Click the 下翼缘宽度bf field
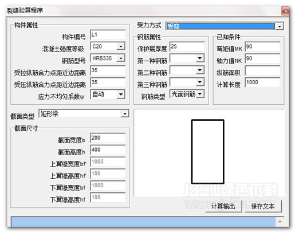295x233 pixels. (108, 185)
